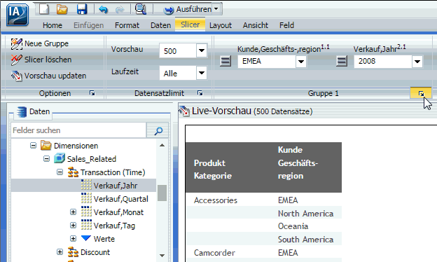Save using the floppy disk icon
The image size is (437, 262).
click(x=82, y=9)
